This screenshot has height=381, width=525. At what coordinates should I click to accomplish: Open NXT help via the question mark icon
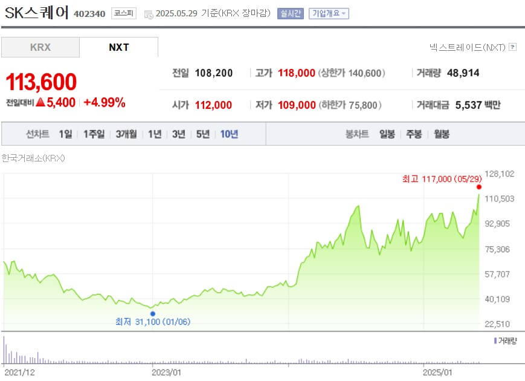click(513, 47)
